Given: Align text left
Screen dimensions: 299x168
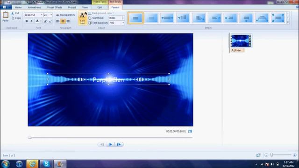Looking at the screenshot, I should [57, 21].
